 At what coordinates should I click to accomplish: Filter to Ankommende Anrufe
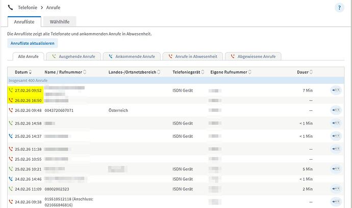(132, 56)
